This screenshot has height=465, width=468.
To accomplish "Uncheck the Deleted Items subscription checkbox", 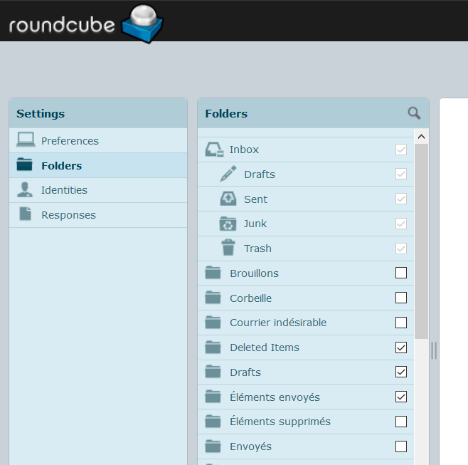I will [401, 348].
